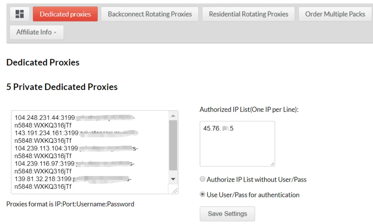Image resolution: width=373 pixels, height=224 pixels.
Task: Click the 5 Private Dedicated Proxies heading
Action: (62, 87)
